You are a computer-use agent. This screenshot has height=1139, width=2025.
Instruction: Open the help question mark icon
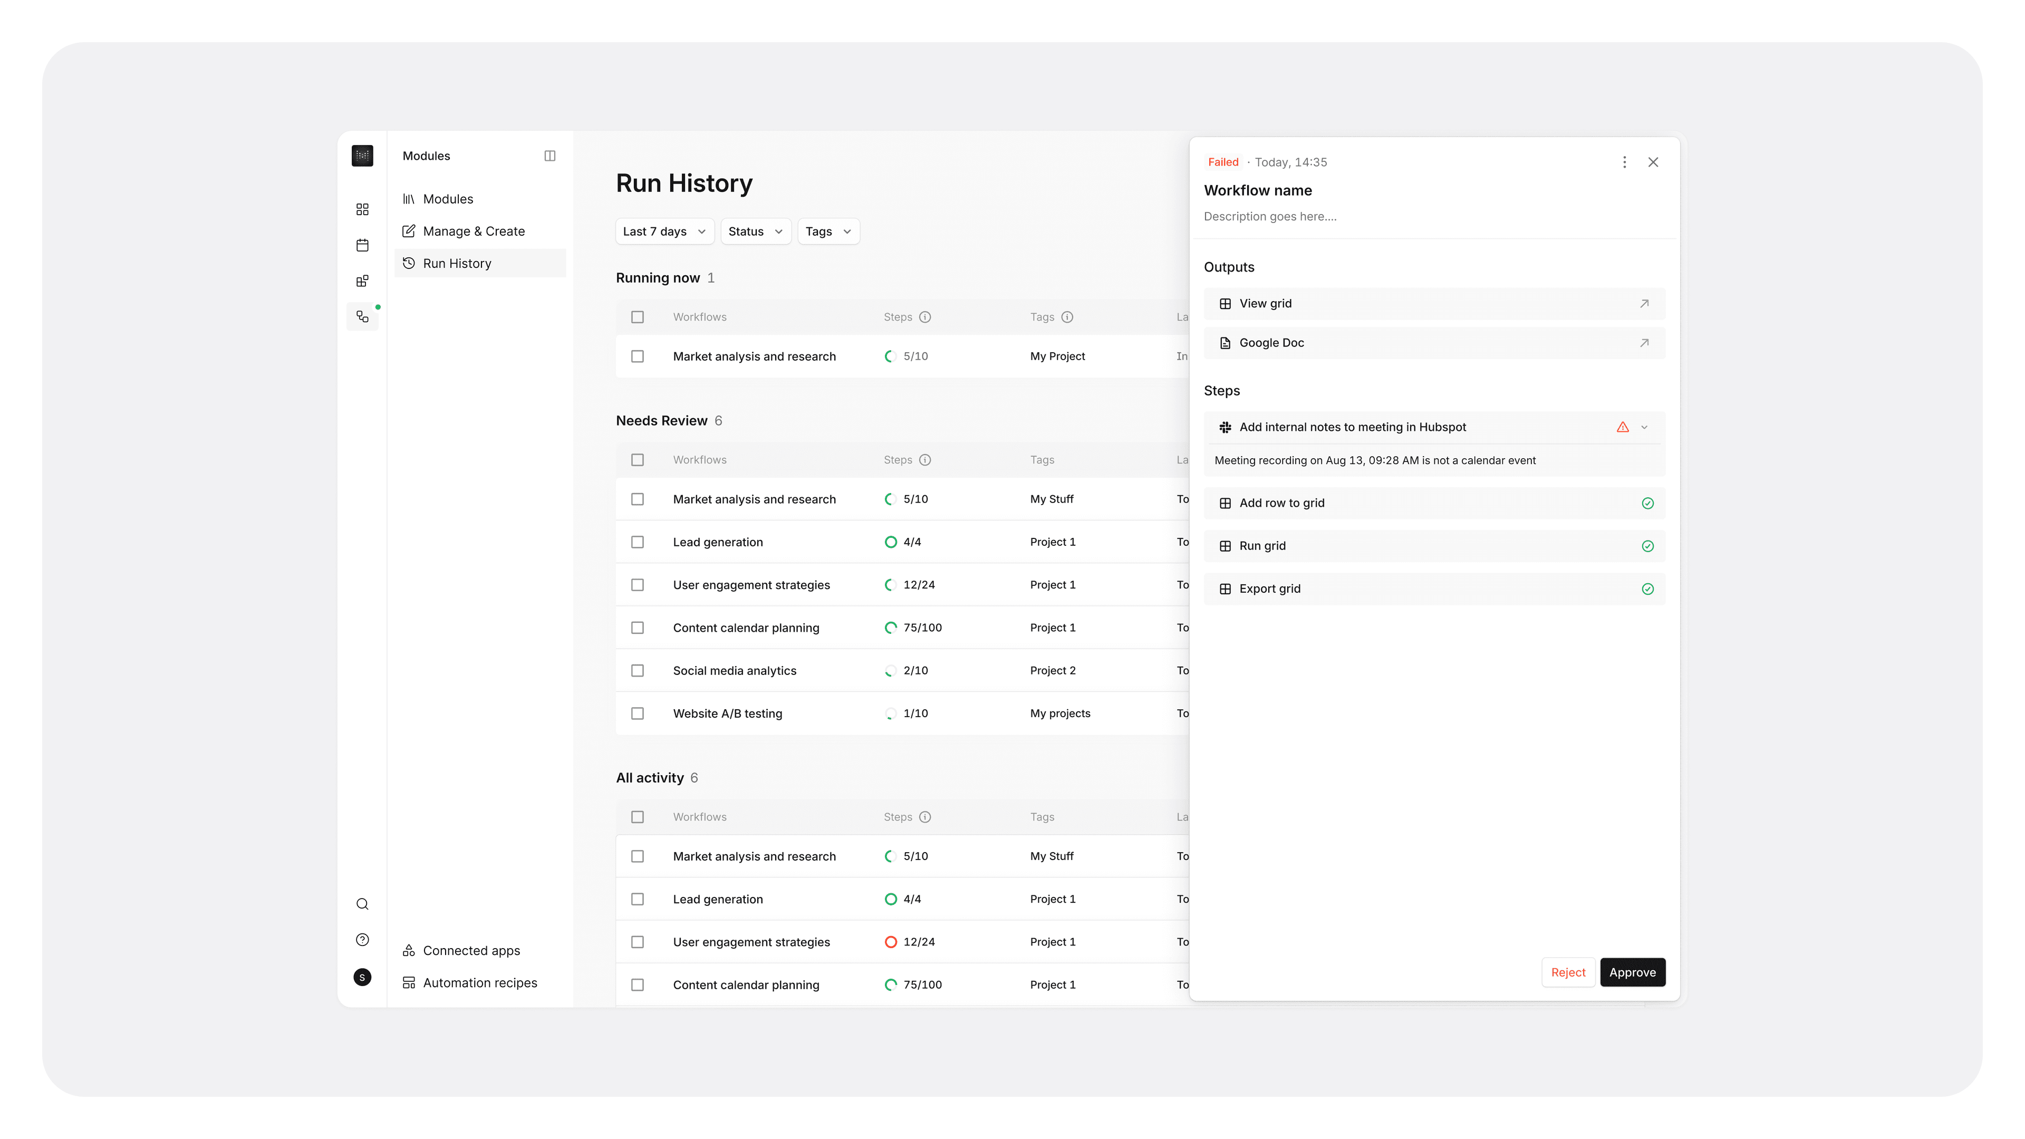[x=362, y=939]
